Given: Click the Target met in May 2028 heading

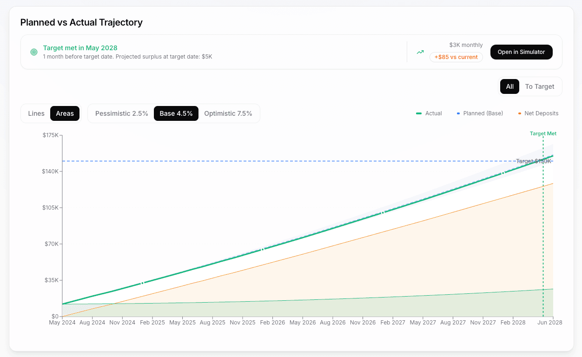Looking at the screenshot, I should click(79, 48).
